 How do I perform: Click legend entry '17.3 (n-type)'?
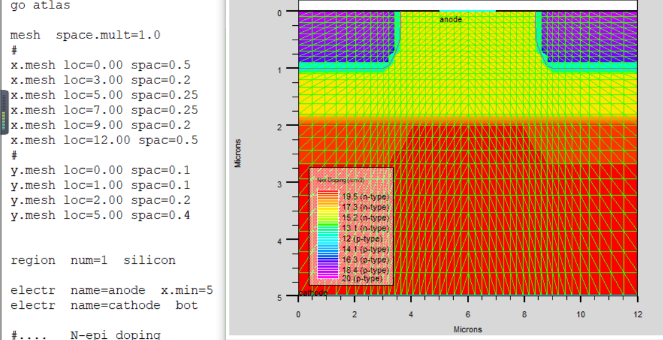(x=365, y=207)
